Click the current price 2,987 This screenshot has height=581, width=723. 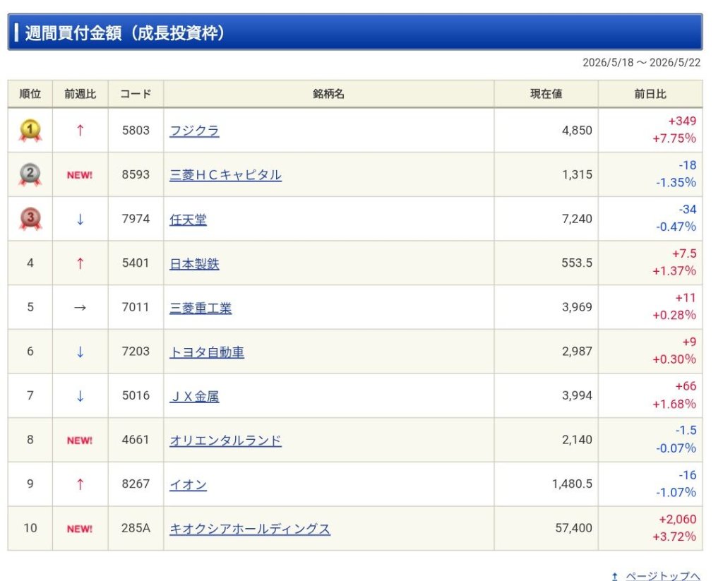(577, 352)
